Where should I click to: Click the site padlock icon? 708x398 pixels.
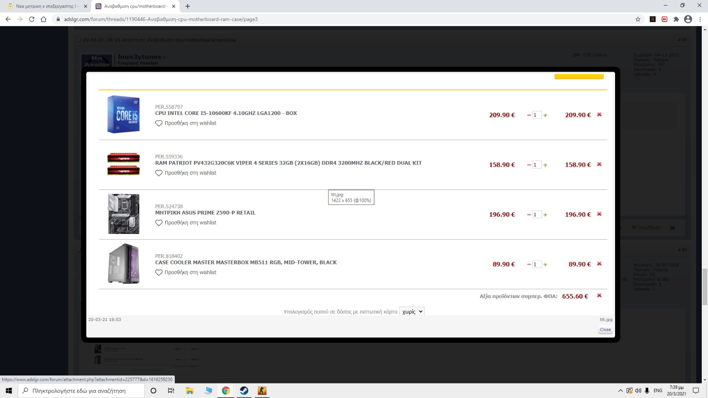pyautogui.click(x=58, y=19)
